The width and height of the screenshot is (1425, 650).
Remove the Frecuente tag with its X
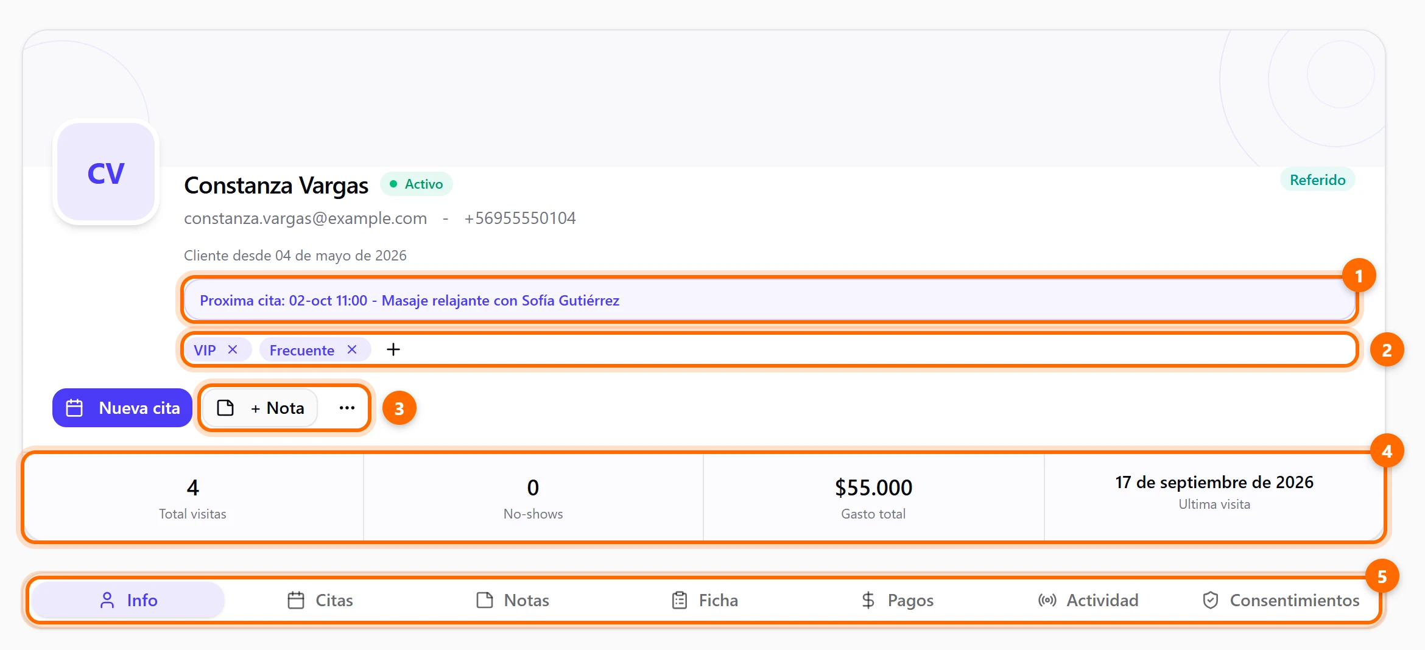point(352,349)
